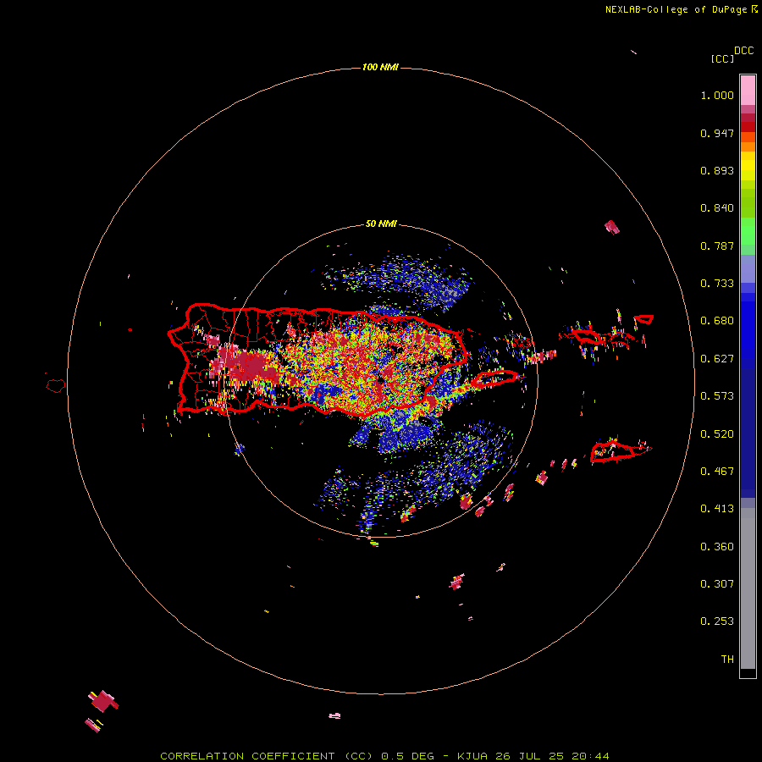This screenshot has width=762, height=762.
Task: Click the 0.787 scale value
Action: [717, 246]
